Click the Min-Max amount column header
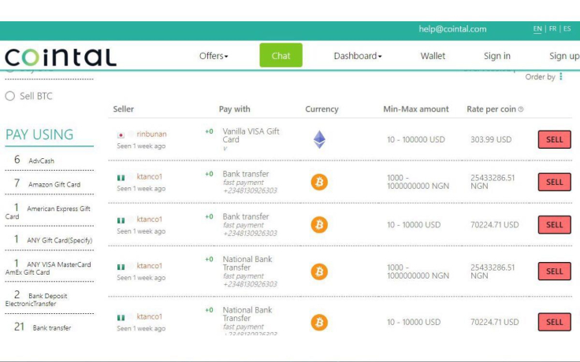 tap(416, 109)
